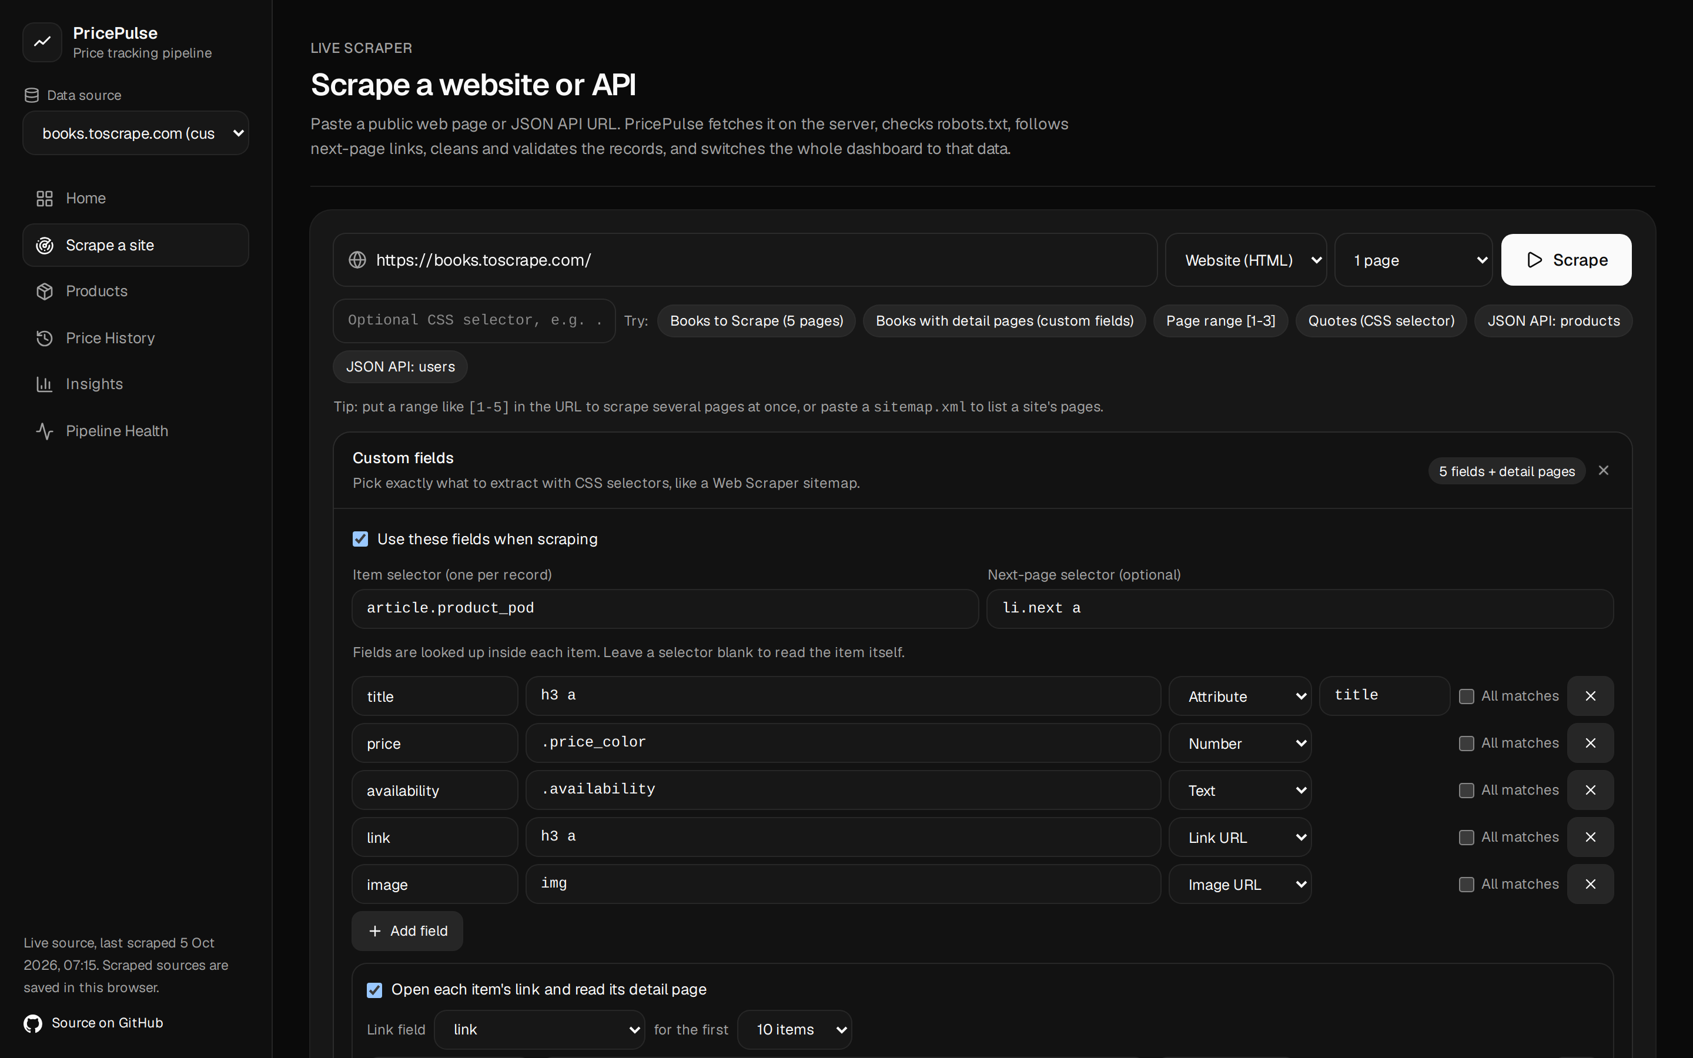Image resolution: width=1693 pixels, height=1058 pixels.
Task: Click the Price History clock icon
Action: [x=45, y=339]
